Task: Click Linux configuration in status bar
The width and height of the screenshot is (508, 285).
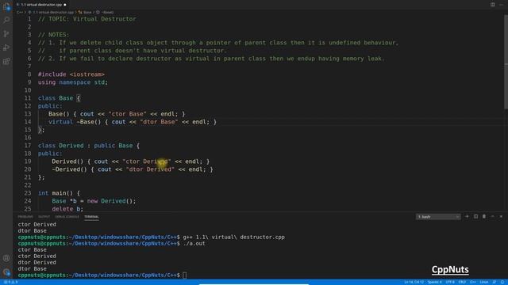Action: (x=484, y=282)
